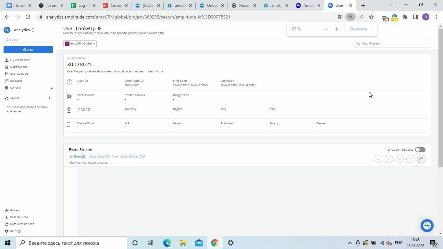Open Govern in sidebar
This screenshot has height=249, width=443.
point(15,210)
